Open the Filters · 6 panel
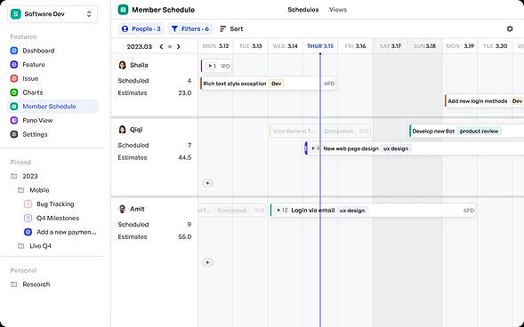This screenshot has width=524, height=327. (x=189, y=29)
